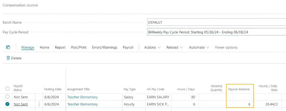286x111 pixels.
Task: Click the Hourly pay type cell
Action: 129,104
